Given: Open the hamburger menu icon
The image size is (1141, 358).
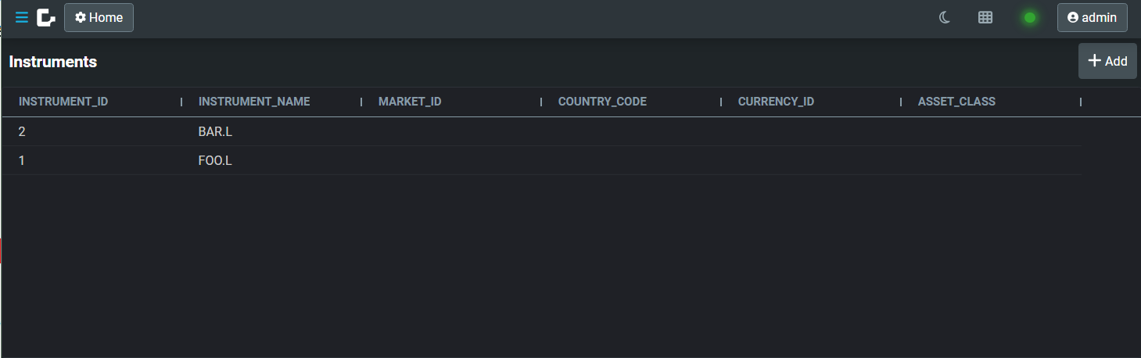Looking at the screenshot, I should pyautogui.click(x=22, y=17).
